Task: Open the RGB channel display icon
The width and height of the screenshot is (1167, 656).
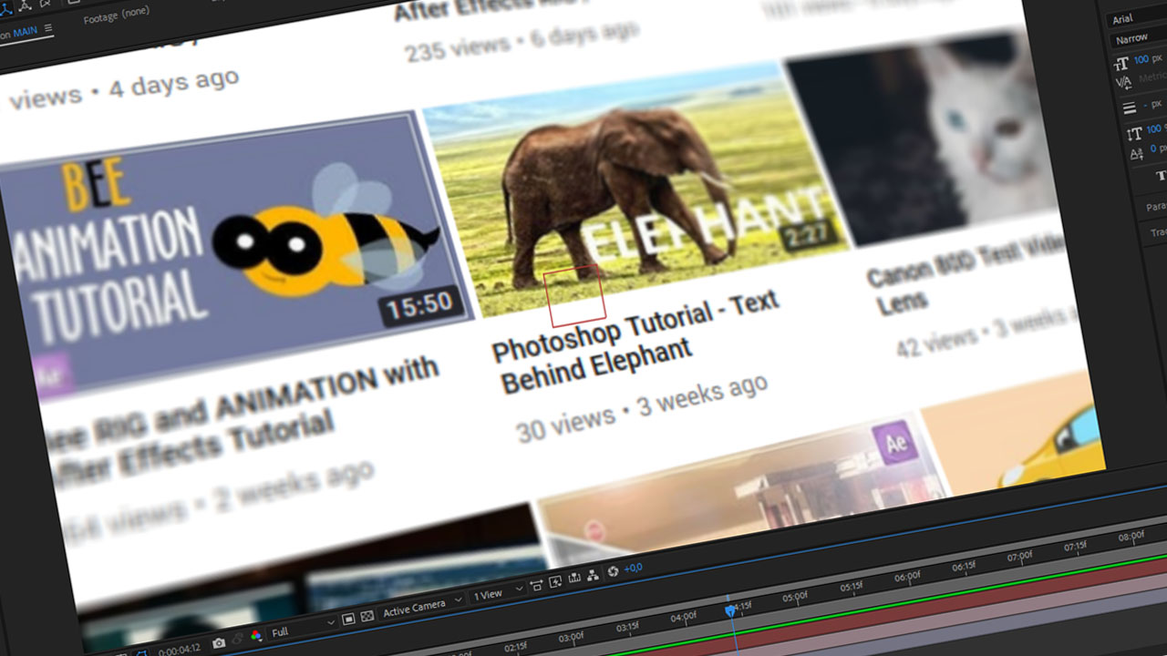Action: click(256, 635)
